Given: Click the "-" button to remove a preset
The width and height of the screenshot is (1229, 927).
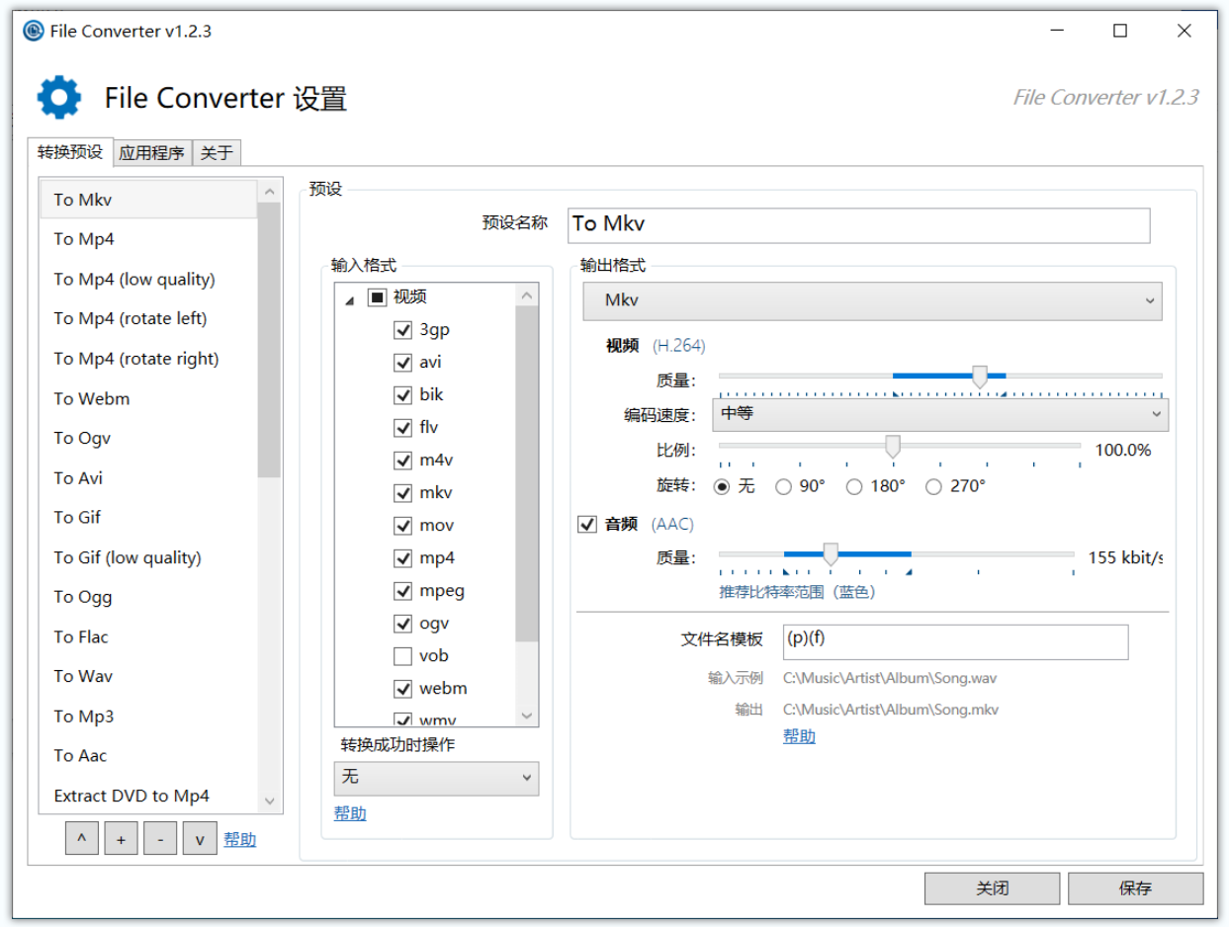Looking at the screenshot, I should coord(160,838).
